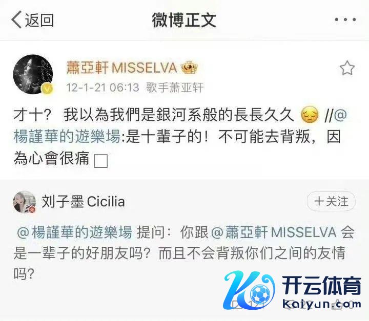Tap the yellow verified V badge
Screen dimensions: 369x321
[x=47, y=89]
